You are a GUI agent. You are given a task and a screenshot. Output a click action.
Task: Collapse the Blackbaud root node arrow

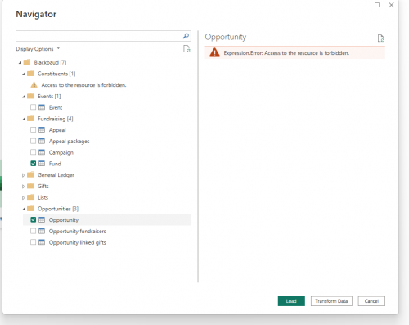[x=20, y=63]
